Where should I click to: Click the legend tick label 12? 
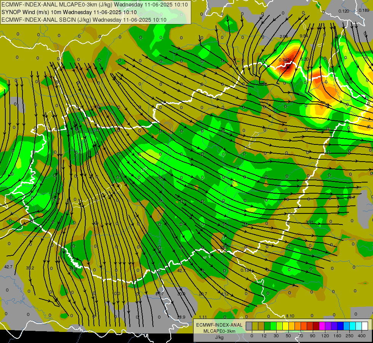(x=264, y=336)
